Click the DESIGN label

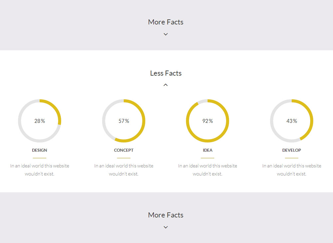pyautogui.click(x=40, y=150)
